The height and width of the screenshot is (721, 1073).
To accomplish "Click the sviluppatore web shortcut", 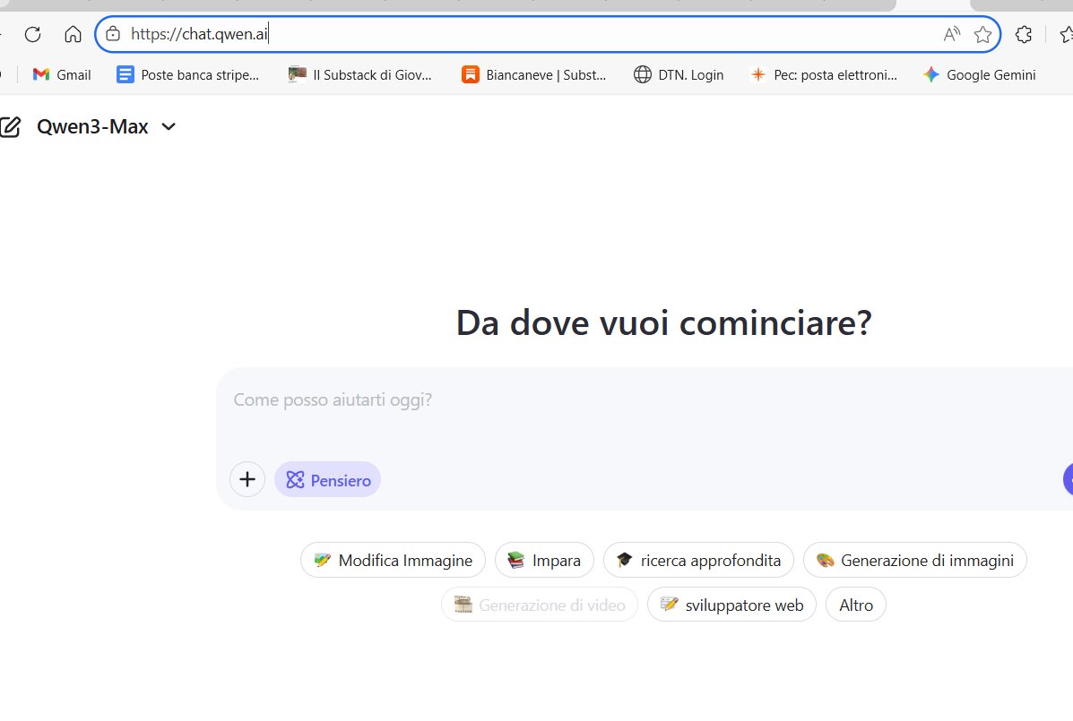I will (x=731, y=605).
